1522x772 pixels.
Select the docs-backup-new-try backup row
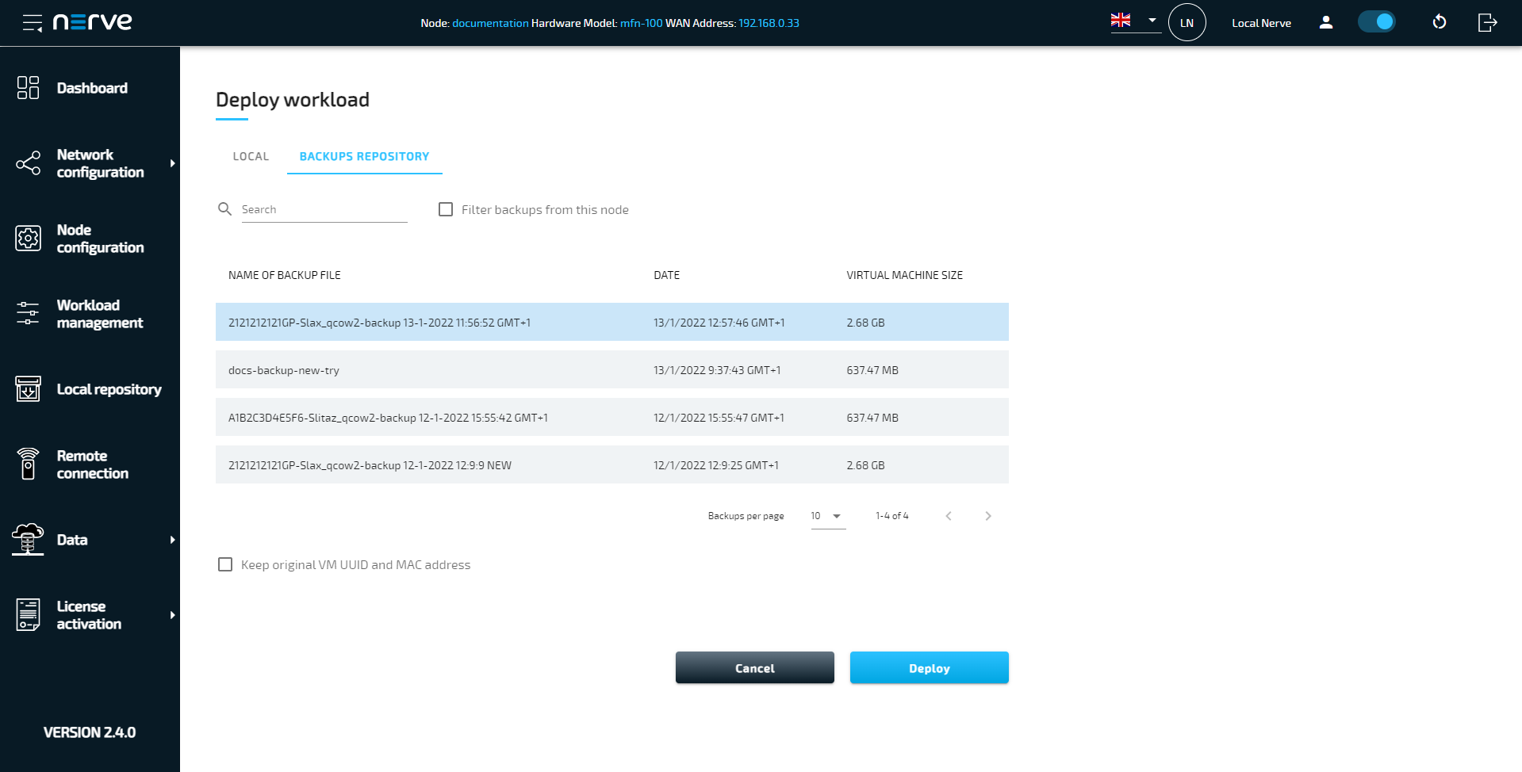pyautogui.click(x=476, y=369)
